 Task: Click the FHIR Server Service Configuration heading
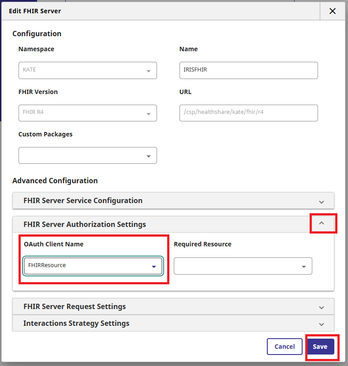tap(83, 200)
